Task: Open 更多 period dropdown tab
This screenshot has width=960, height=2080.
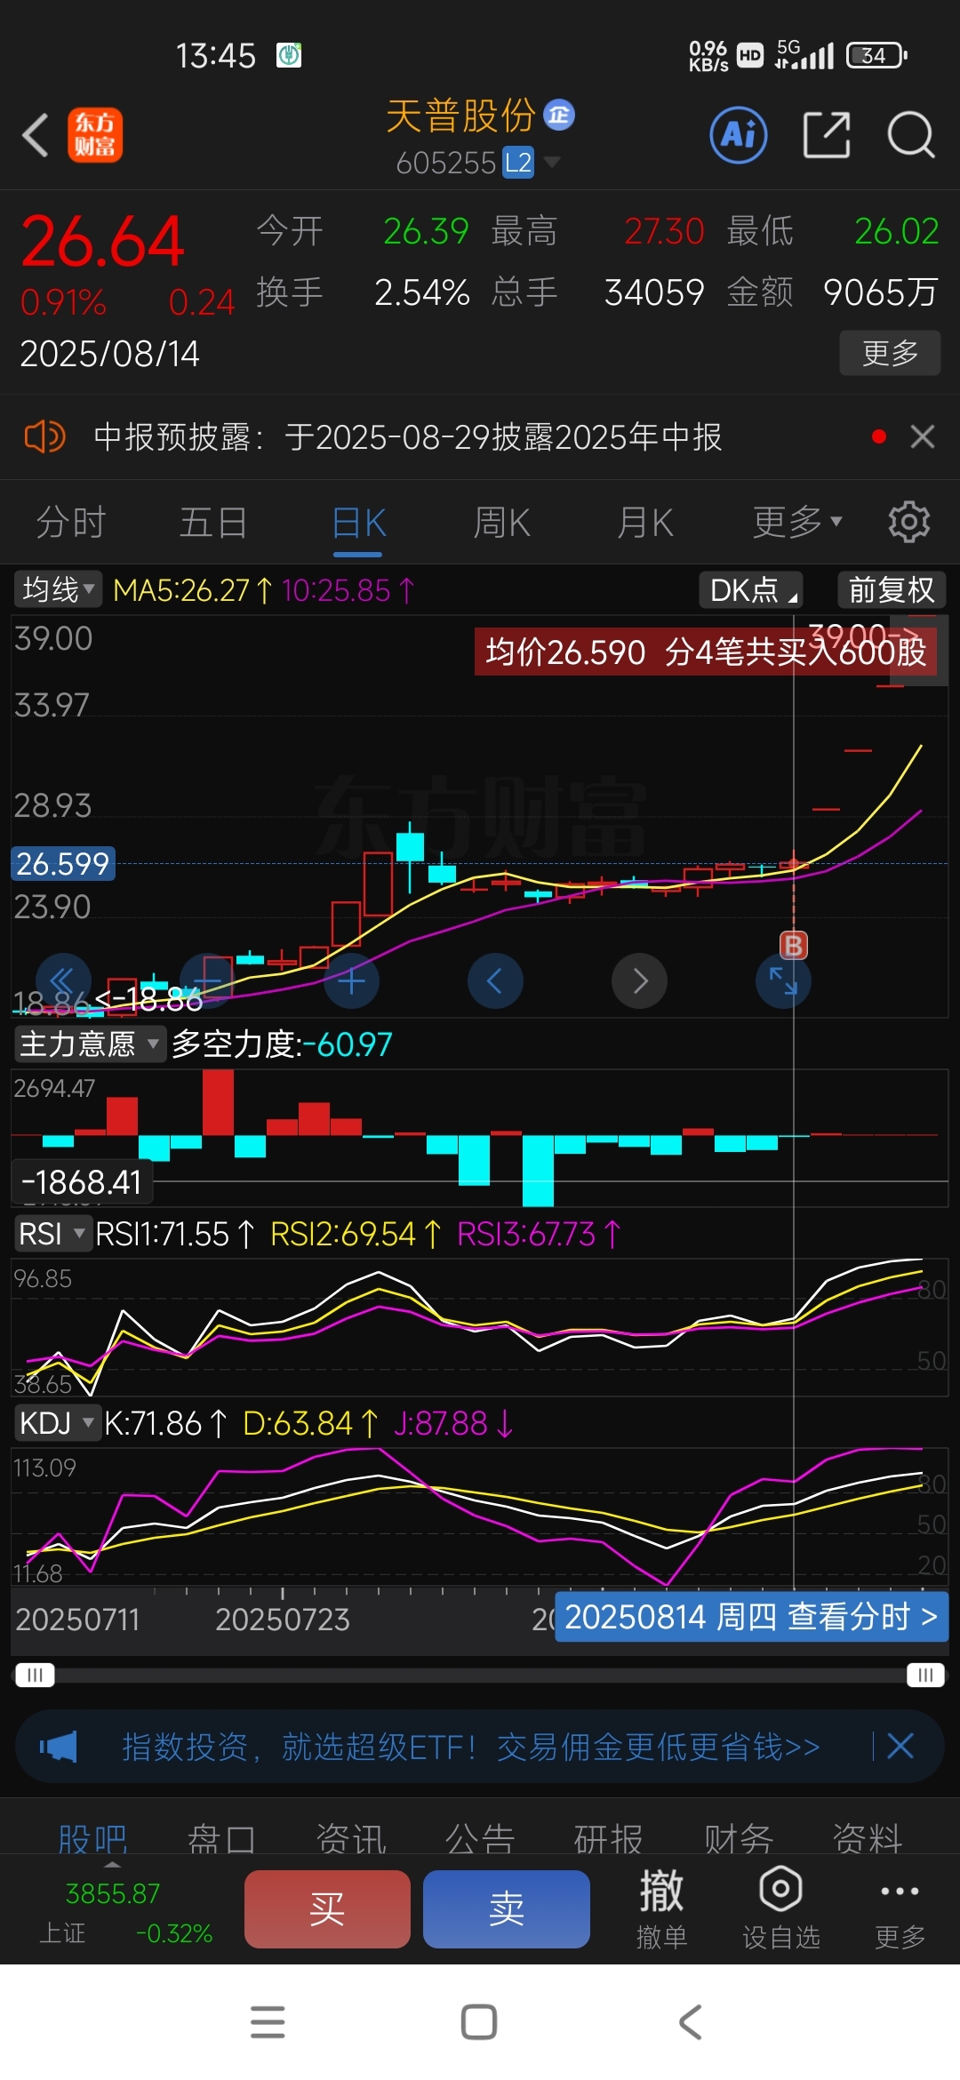Action: 797,522
